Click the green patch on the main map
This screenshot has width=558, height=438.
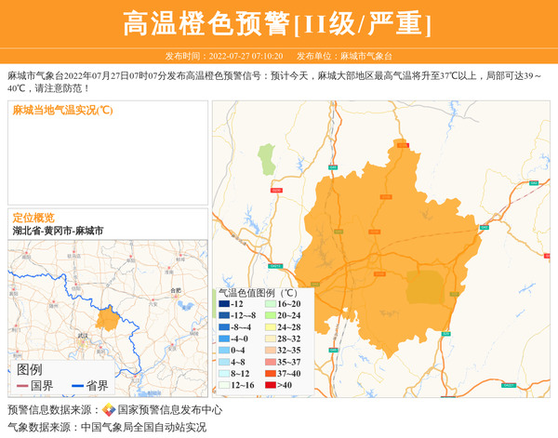point(269,159)
